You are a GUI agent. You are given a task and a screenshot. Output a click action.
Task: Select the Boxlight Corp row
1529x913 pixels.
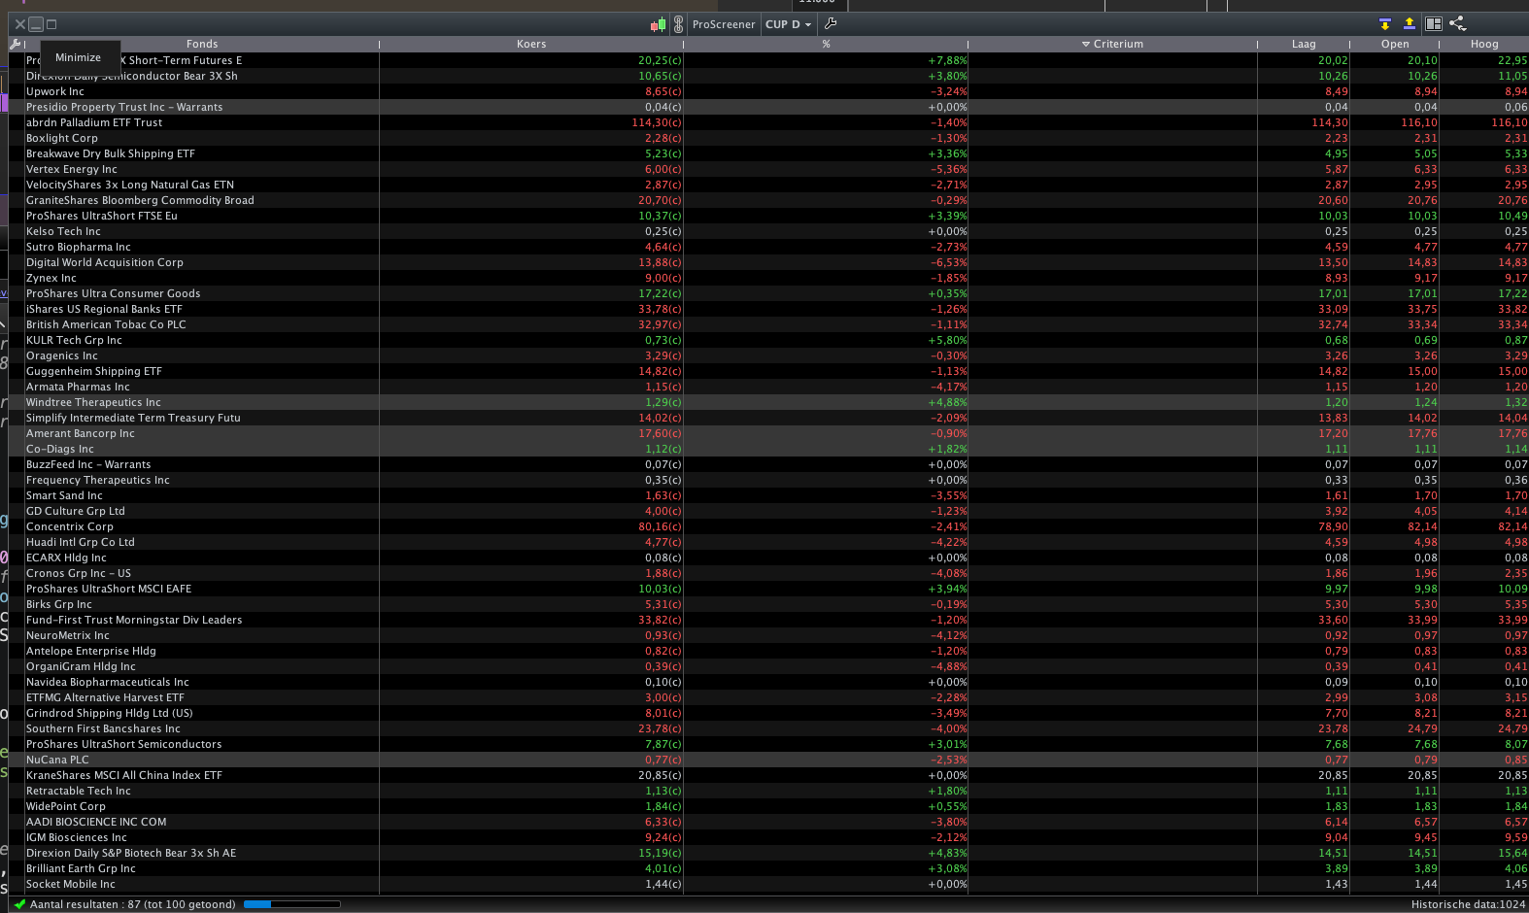tap(769, 138)
